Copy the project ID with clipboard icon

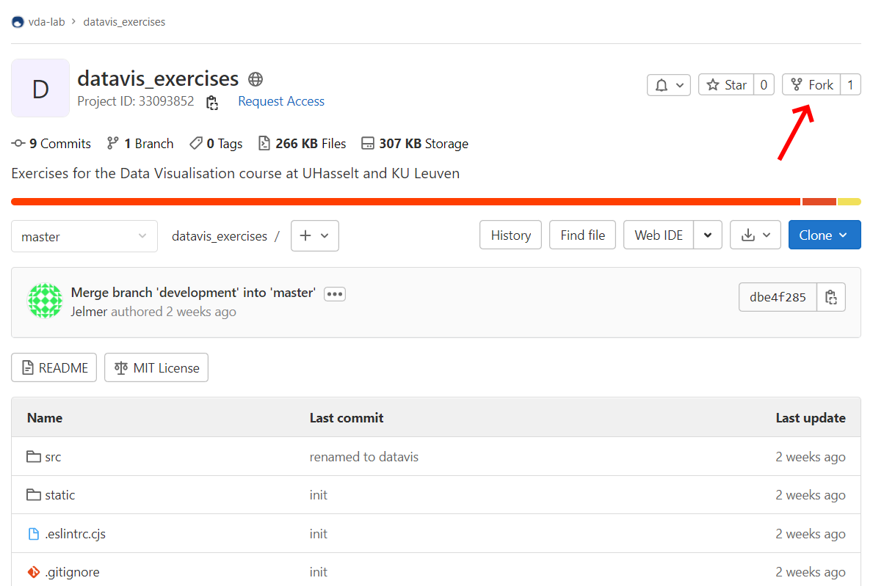pos(212,102)
